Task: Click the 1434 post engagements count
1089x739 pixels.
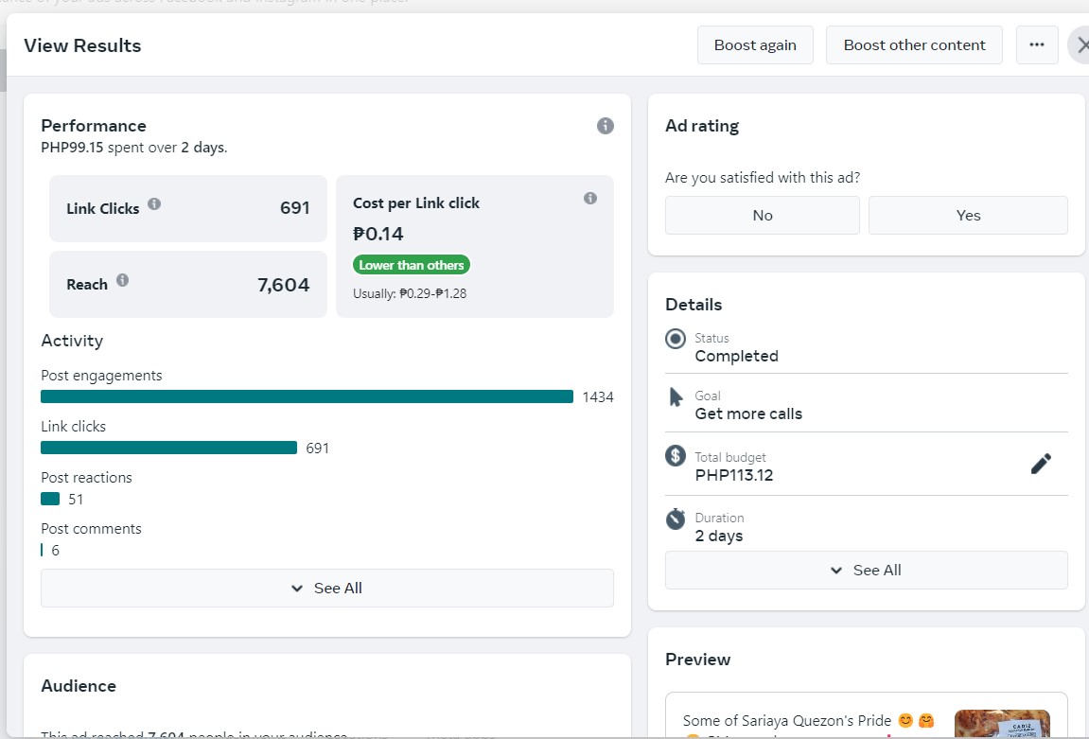Action: tap(598, 397)
